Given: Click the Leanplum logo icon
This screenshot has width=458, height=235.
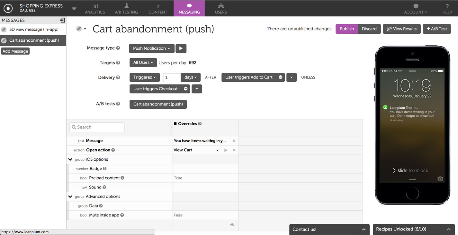Looking at the screenshot, I should tap(8, 8).
